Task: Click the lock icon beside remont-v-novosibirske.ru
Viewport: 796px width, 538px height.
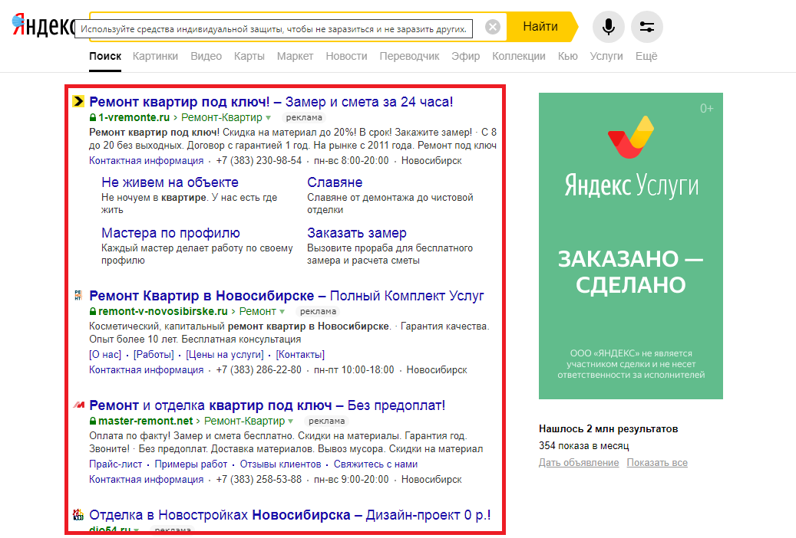Action: [93, 311]
